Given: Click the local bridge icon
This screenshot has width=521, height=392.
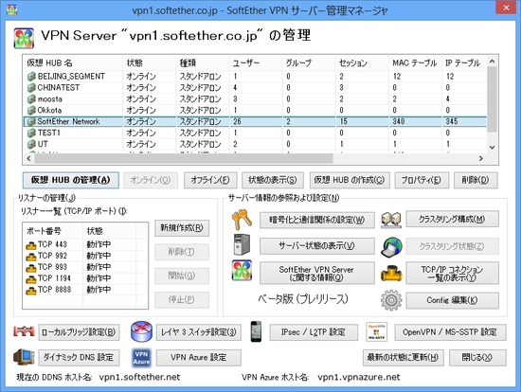Looking at the screenshot, I should pyautogui.click(x=24, y=331).
